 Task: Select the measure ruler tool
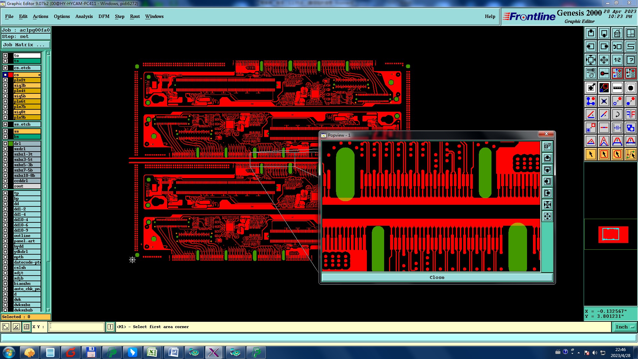pos(617,88)
